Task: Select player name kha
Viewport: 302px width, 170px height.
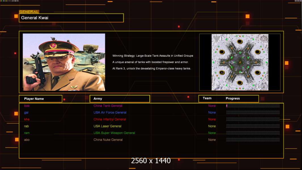Action: point(27,119)
